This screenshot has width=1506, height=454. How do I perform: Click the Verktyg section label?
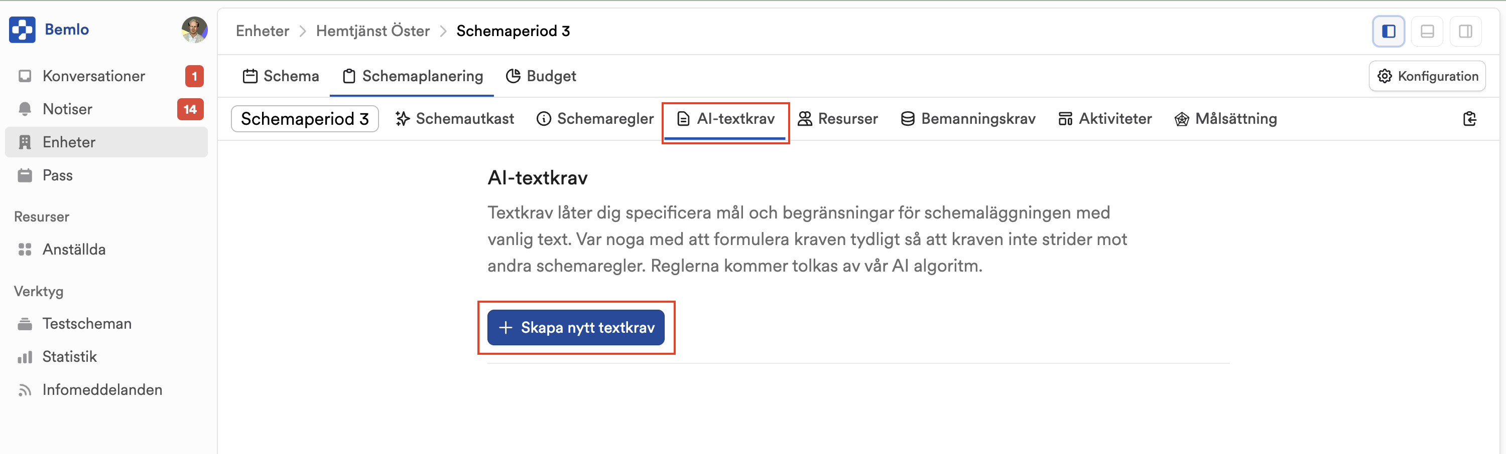click(39, 291)
